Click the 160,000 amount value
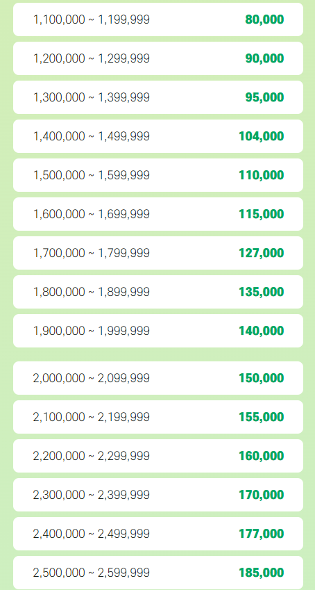Image resolution: width=315 pixels, height=590 pixels. [x=262, y=456]
